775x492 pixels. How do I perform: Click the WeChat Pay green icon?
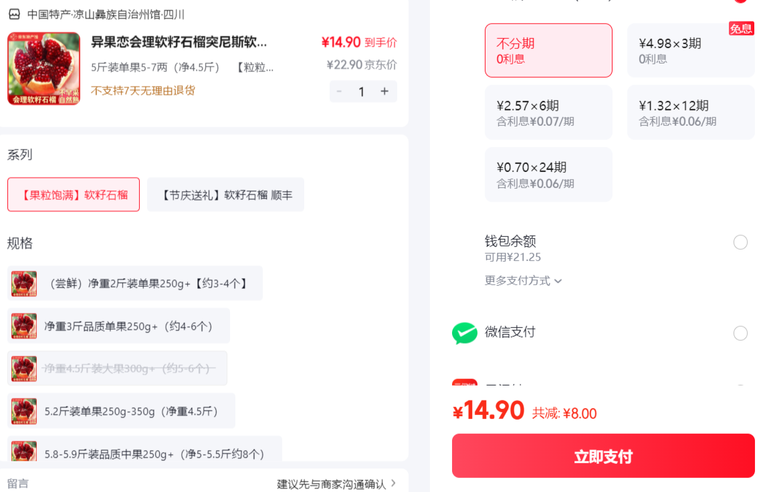click(x=464, y=333)
